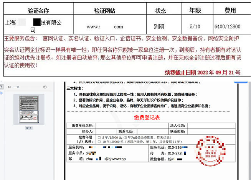The width and height of the screenshot is (251, 180).
Task: Check the 5年/15000元 payment option box
Action: tap(99, 137)
